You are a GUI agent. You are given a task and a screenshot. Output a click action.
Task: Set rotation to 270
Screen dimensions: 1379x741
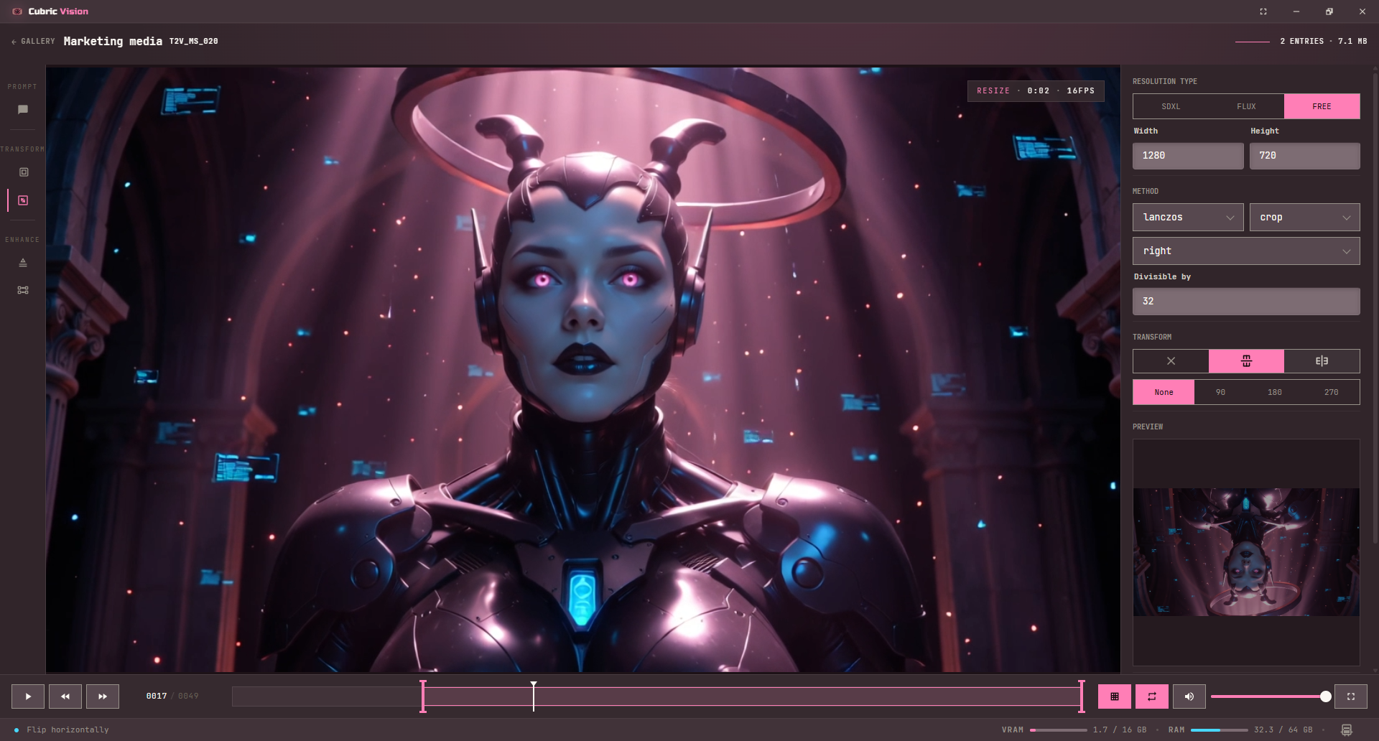[x=1331, y=392]
